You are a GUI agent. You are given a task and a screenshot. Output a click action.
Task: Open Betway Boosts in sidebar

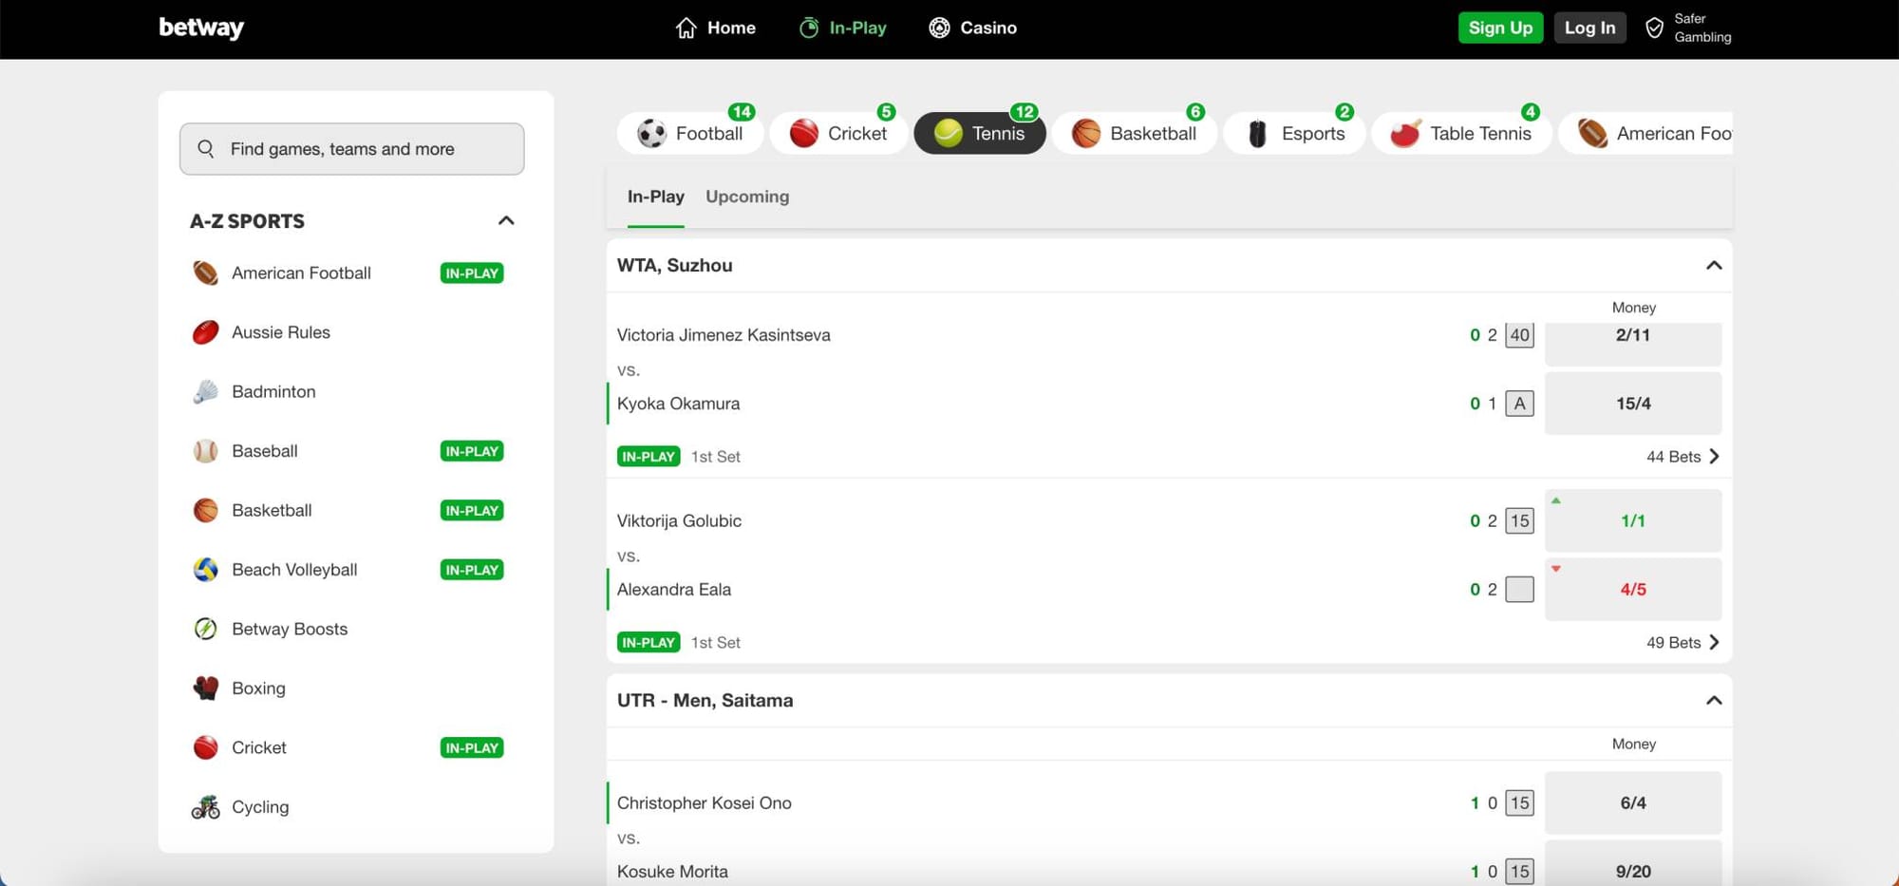tap(290, 629)
